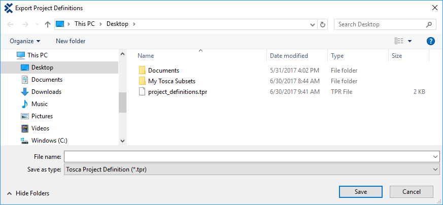Expand the view options dropdown arrow

(410, 41)
